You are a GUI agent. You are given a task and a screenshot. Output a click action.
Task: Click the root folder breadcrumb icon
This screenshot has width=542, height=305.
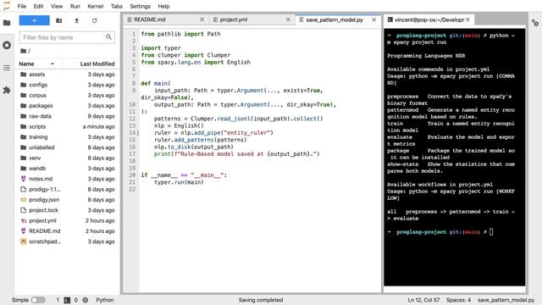coord(24,51)
